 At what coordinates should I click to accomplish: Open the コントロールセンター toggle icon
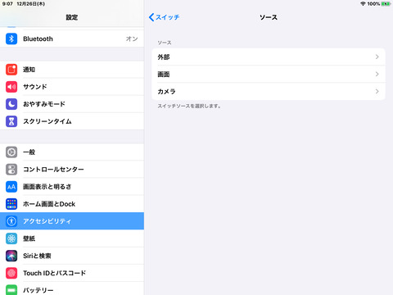pyautogui.click(x=11, y=170)
